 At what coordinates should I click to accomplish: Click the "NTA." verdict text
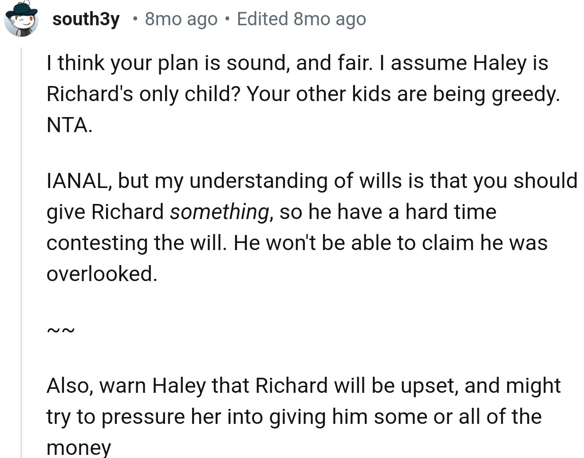[x=70, y=125]
